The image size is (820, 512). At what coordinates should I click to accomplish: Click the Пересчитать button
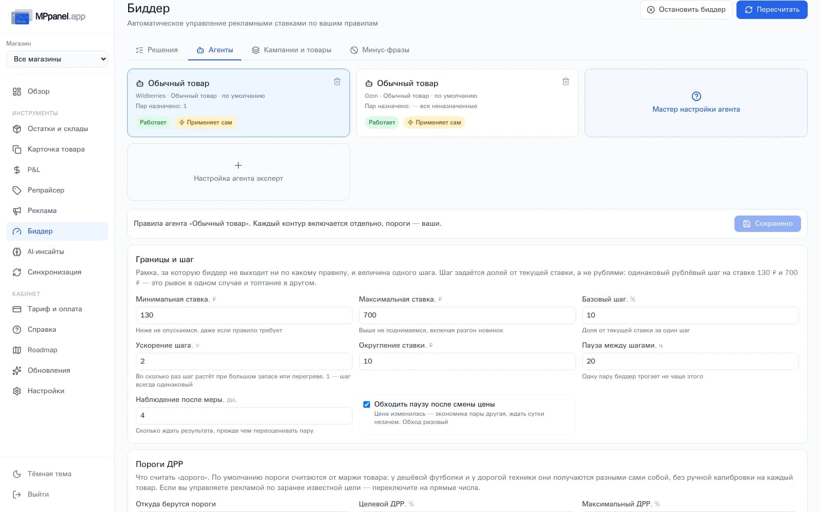pos(772,10)
